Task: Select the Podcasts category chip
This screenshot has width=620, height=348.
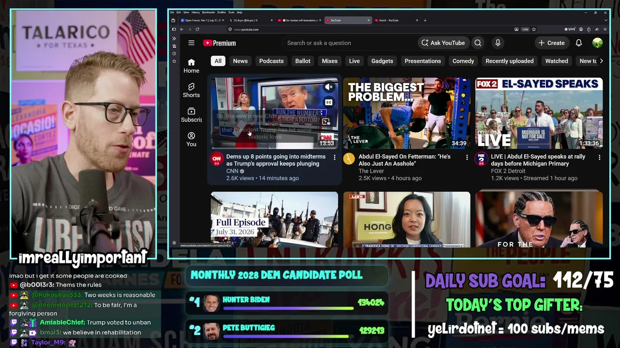Action: [271, 61]
